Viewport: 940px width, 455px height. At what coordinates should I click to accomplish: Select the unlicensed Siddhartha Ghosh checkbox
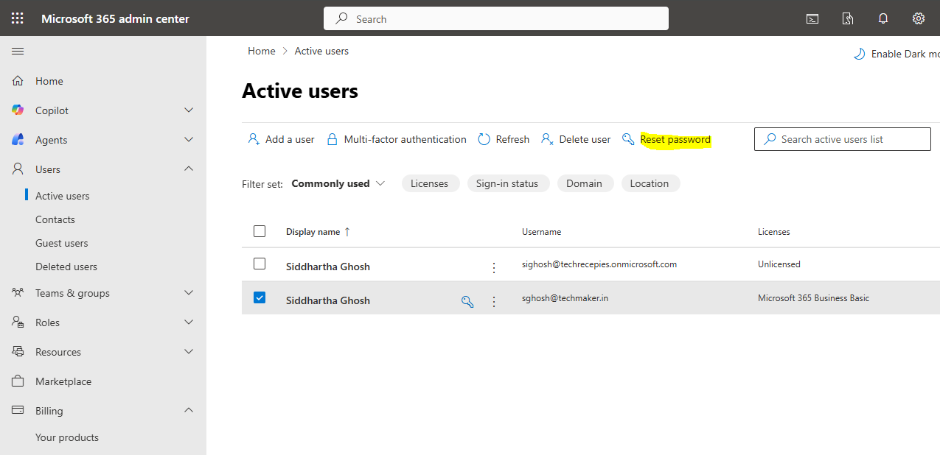click(260, 264)
